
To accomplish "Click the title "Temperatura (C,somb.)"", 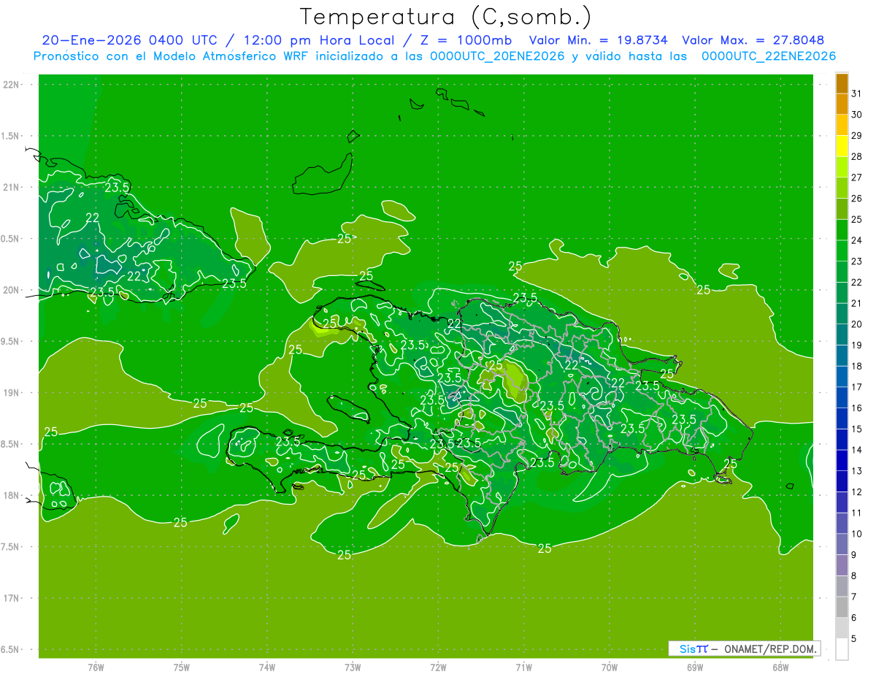I will 446,16.
